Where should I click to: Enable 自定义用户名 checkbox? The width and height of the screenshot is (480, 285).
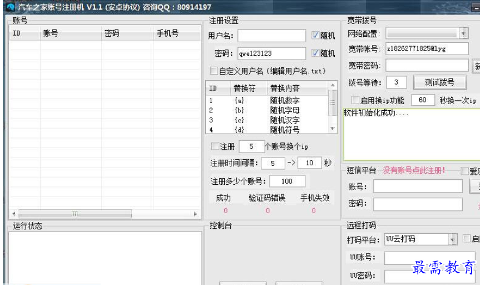pos(214,71)
